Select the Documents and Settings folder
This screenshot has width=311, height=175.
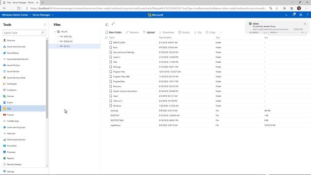point(206,52)
